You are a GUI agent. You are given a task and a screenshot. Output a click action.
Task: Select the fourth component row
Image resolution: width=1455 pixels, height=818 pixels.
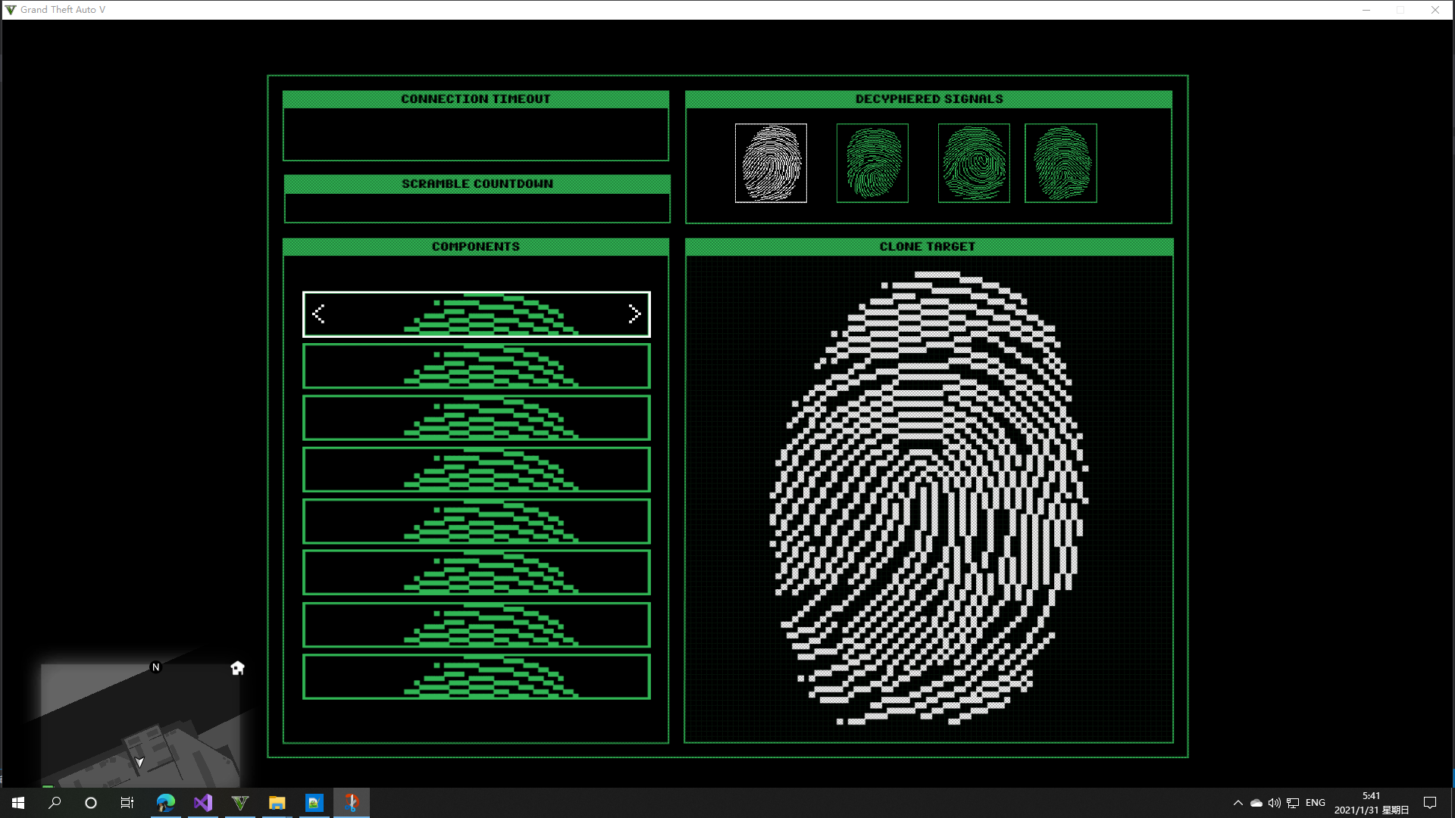coord(476,470)
